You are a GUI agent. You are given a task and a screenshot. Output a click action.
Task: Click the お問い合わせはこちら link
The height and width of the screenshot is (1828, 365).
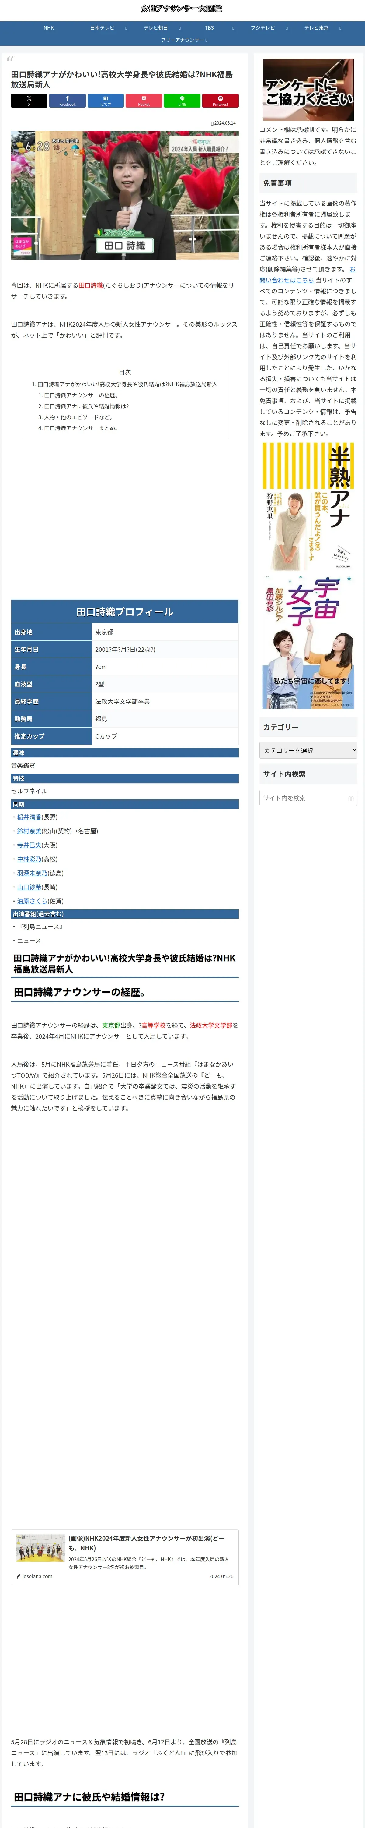308,275
